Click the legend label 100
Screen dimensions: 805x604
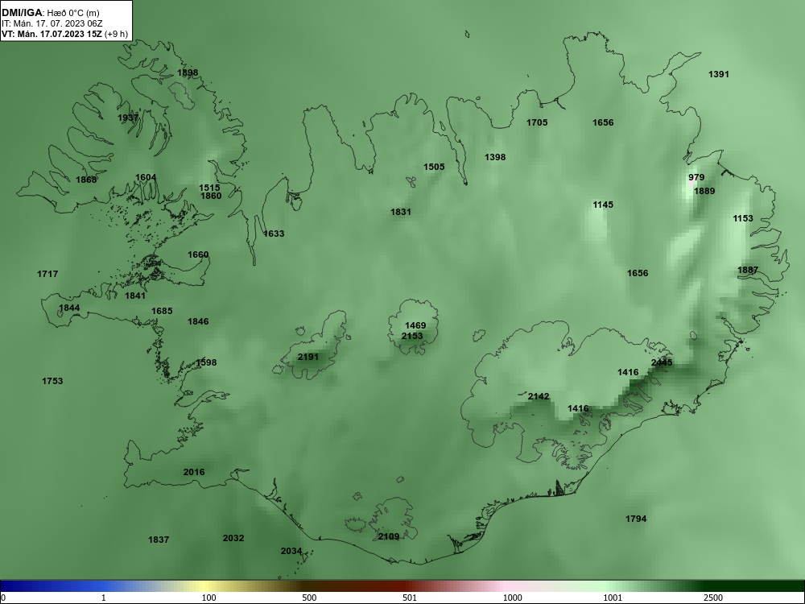coord(209,598)
